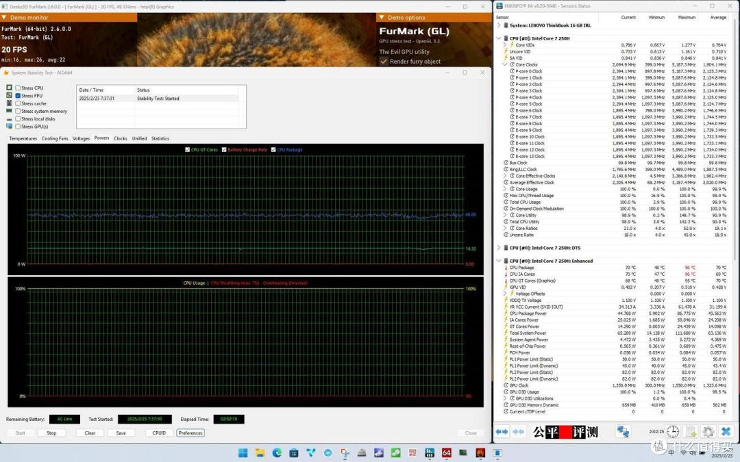Stop the stability test with the Stop button
740x462 pixels.
point(51,433)
